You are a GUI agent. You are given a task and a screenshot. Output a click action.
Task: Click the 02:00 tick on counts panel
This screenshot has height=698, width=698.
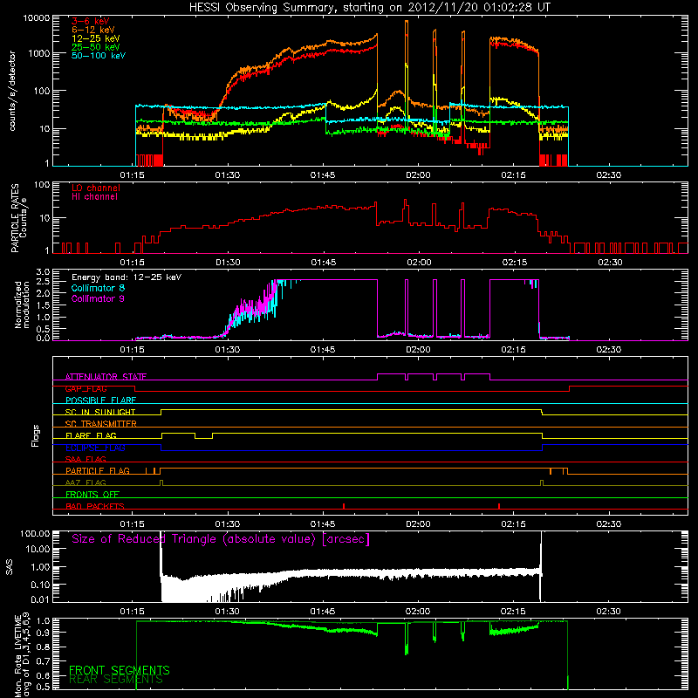[418, 175]
